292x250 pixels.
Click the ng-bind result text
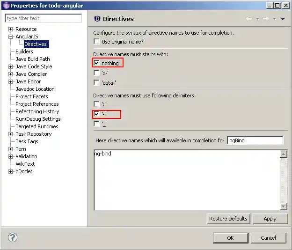(x=102, y=154)
